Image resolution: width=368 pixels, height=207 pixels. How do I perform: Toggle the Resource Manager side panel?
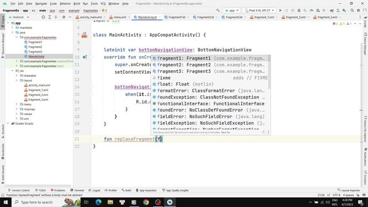pos(2,45)
